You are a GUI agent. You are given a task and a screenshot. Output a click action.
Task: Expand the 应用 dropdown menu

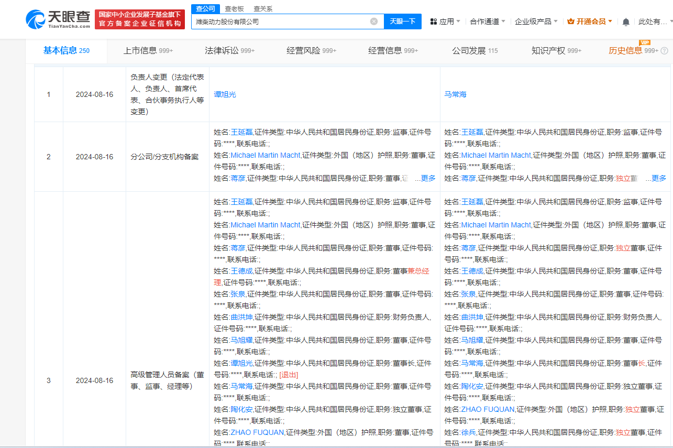(445, 21)
